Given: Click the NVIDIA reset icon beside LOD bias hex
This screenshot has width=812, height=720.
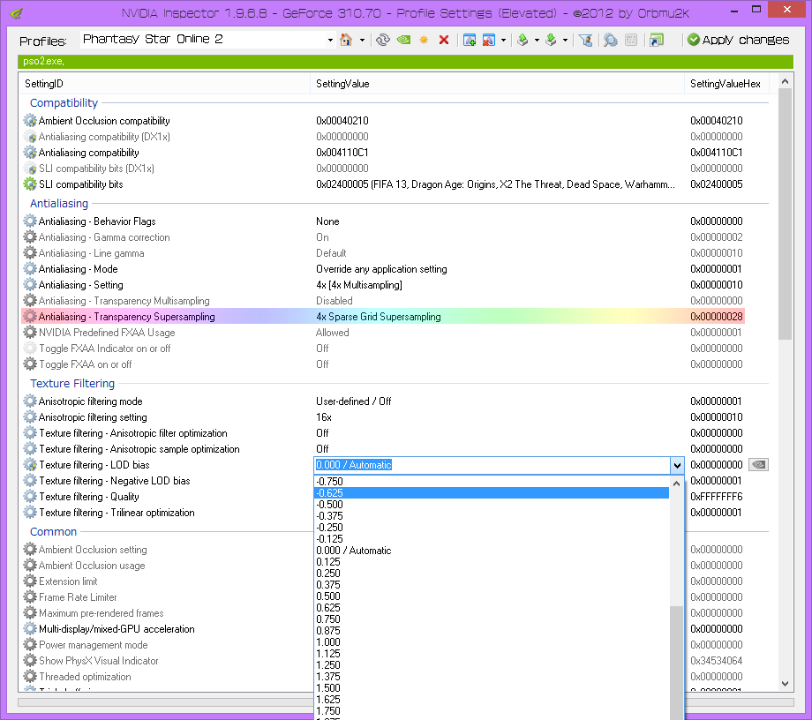Looking at the screenshot, I should (759, 465).
